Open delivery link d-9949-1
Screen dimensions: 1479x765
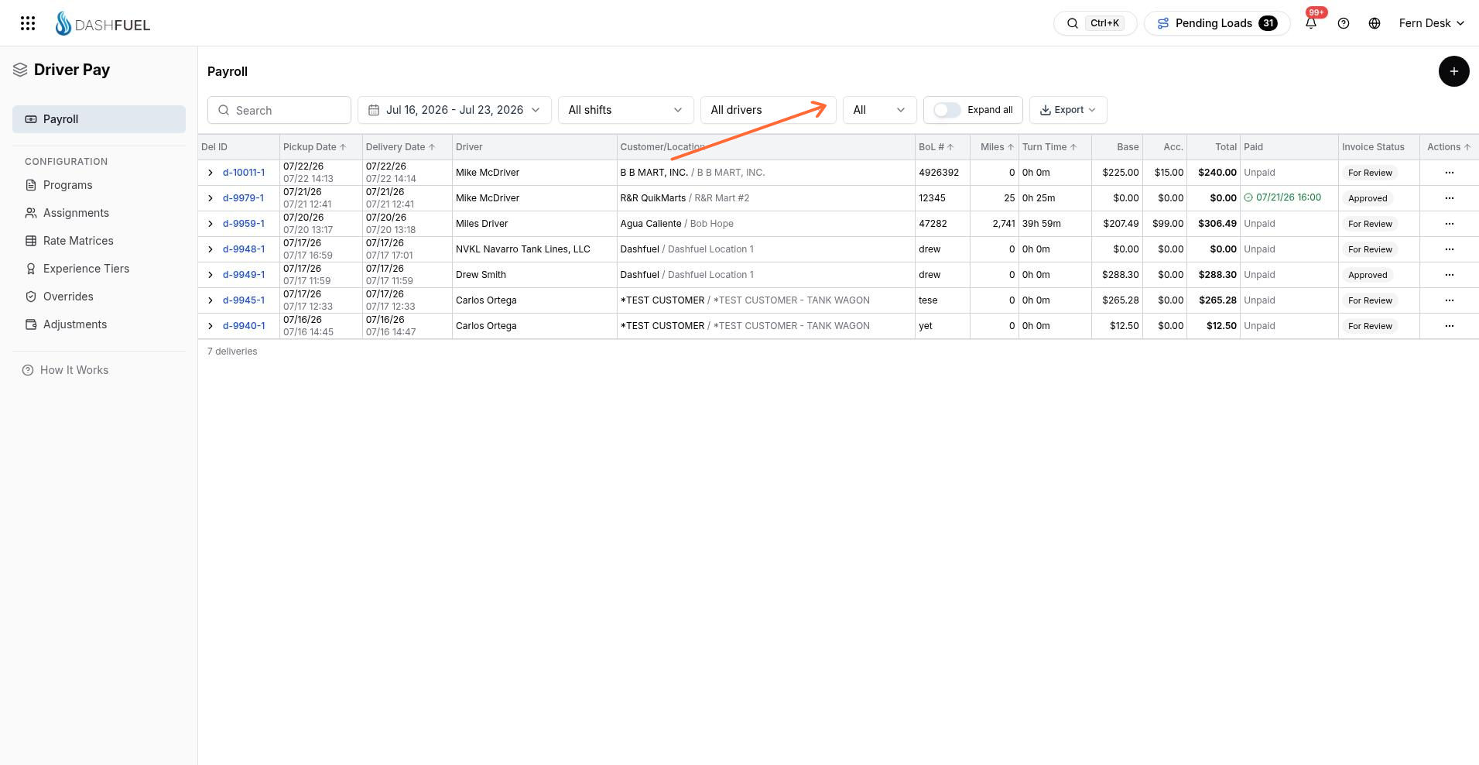244,275
